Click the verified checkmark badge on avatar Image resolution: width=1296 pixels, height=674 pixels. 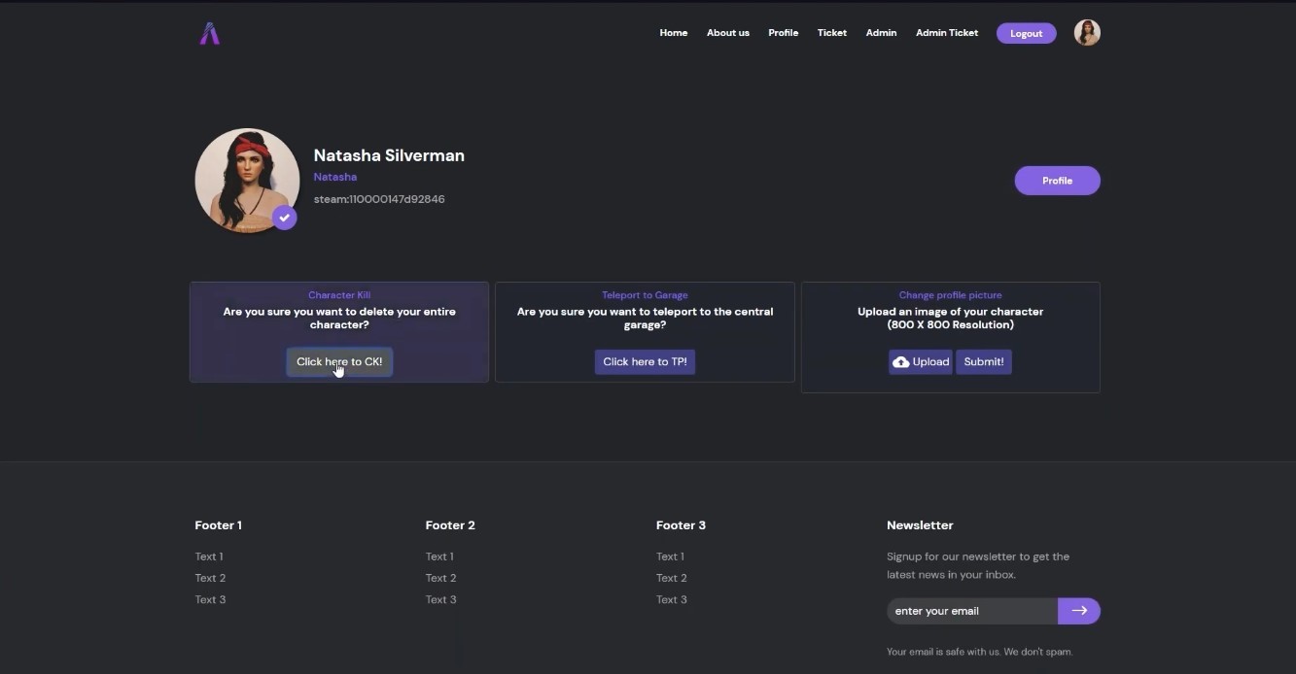pos(284,218)
